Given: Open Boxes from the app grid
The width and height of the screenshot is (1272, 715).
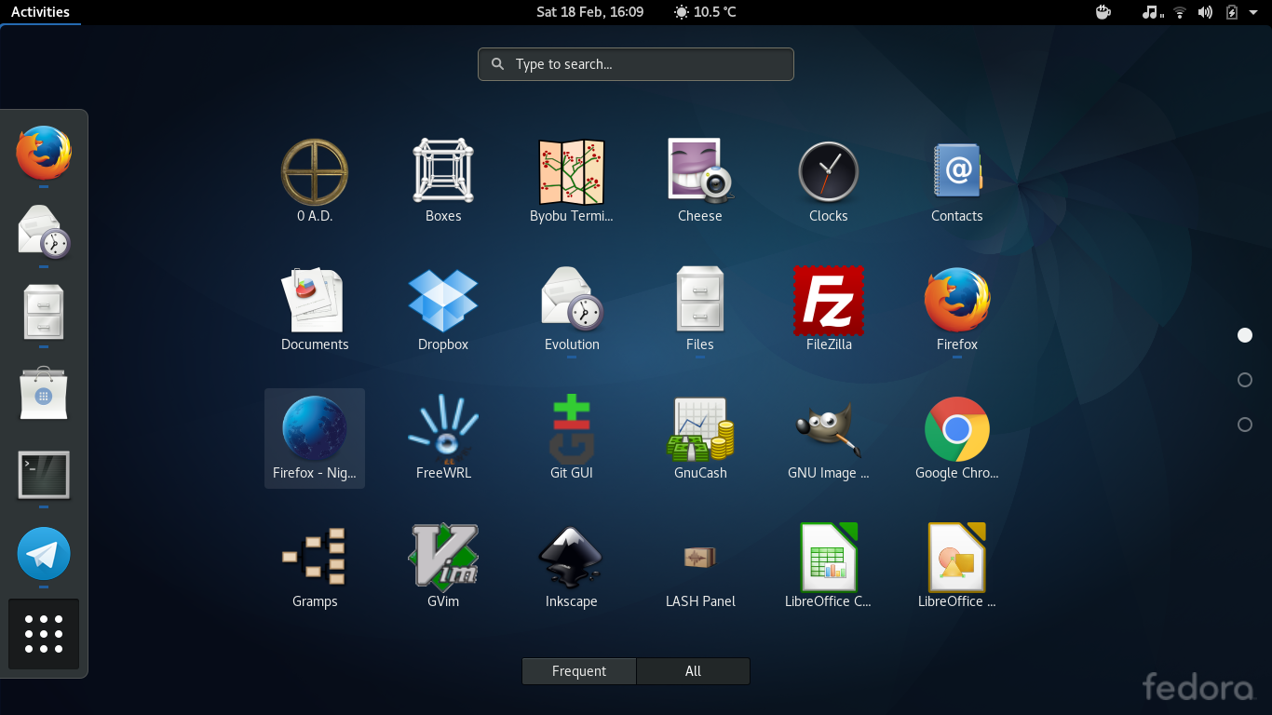Looking at the screenshot, I should [443, 172].
